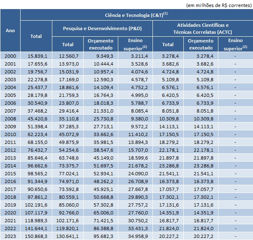The image size is (253, 240).
Task: Select the 2010 C&T total 62.223,4
Action: pyautogui.click(x=36, y=134)
